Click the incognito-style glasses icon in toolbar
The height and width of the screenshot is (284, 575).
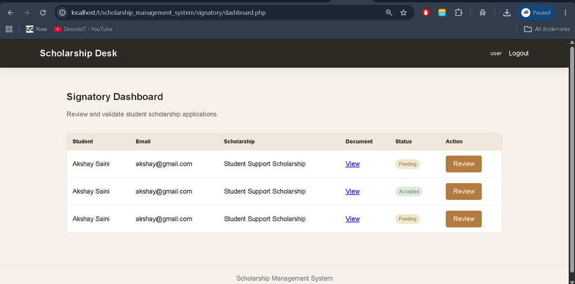[482, 13]
